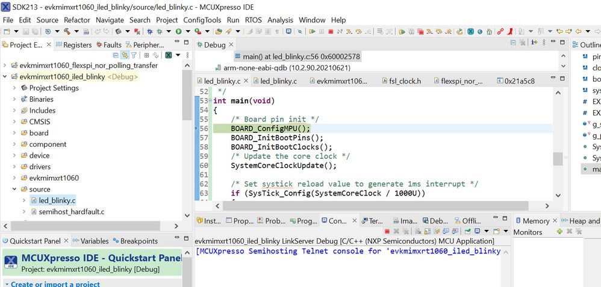601x287 pixels.
Task: Click the Instruction Stepping Mode icon in Debug view
Action: (534, 43)
